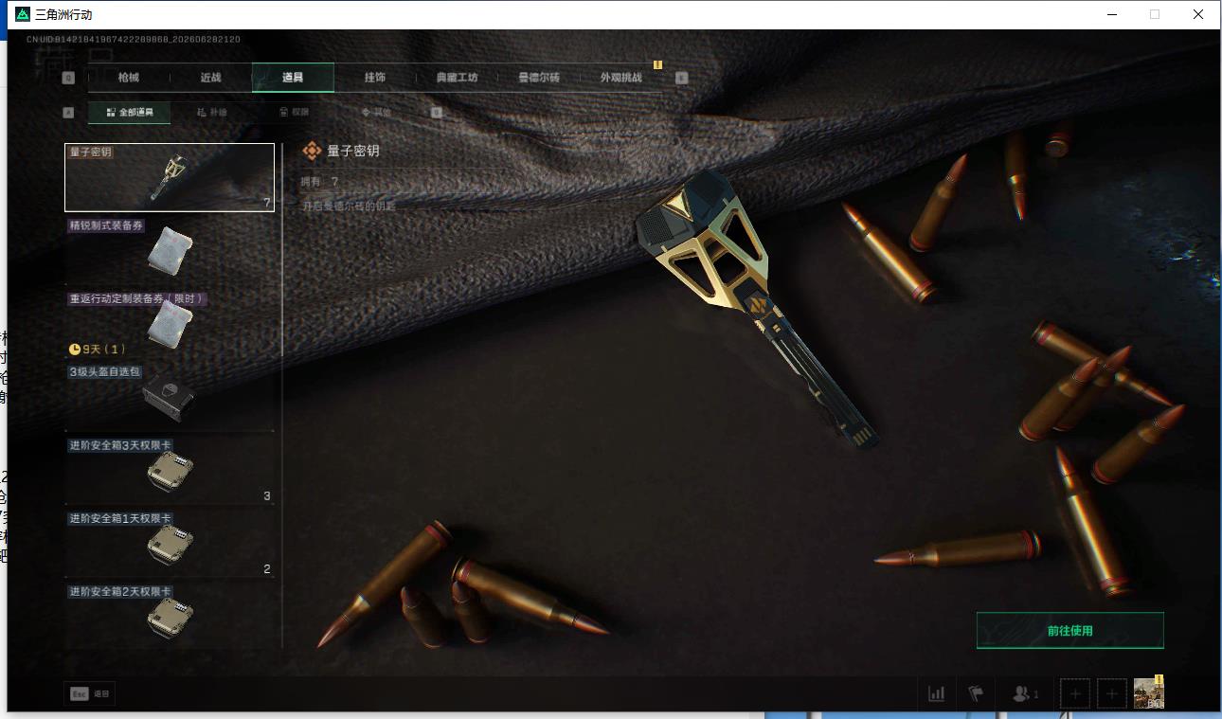The height and width of the screenshot is (719, 1222).
Task: Select the 进阶安全箱2天权限卡 item card
Action: coord(170,618)
